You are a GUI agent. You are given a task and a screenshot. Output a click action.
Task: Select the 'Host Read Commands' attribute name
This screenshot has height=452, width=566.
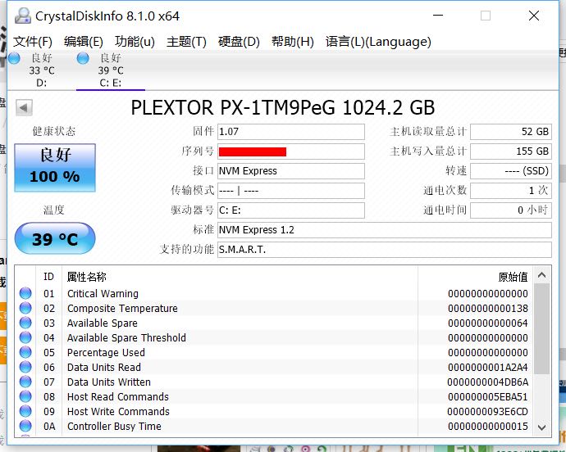tap(118, 397)
